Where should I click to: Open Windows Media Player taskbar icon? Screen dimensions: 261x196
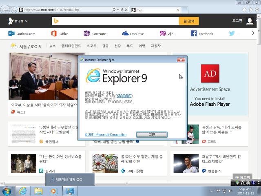(54, 191)
